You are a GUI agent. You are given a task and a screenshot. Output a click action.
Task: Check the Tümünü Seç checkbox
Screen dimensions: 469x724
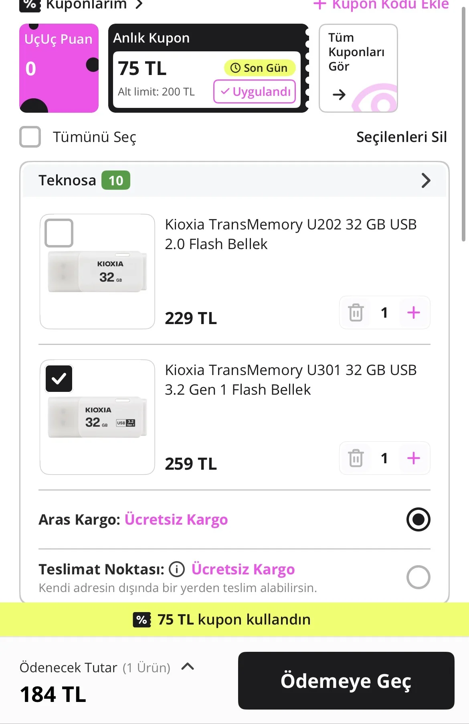[30, 137]
